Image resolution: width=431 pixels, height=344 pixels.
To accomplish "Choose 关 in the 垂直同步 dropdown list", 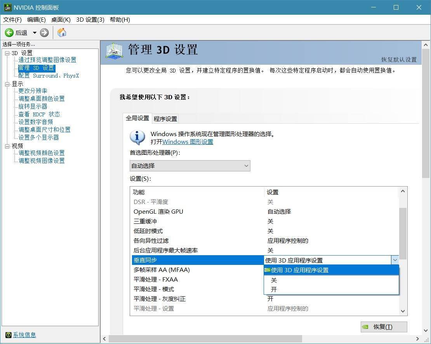I will click(x=331, y=280).
